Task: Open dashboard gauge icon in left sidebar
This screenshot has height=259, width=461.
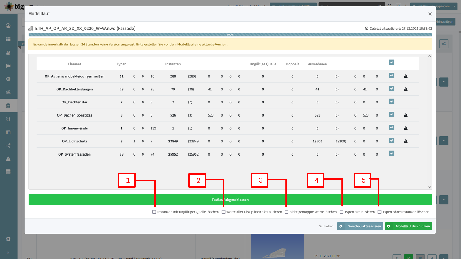Action: pos(8,26)
